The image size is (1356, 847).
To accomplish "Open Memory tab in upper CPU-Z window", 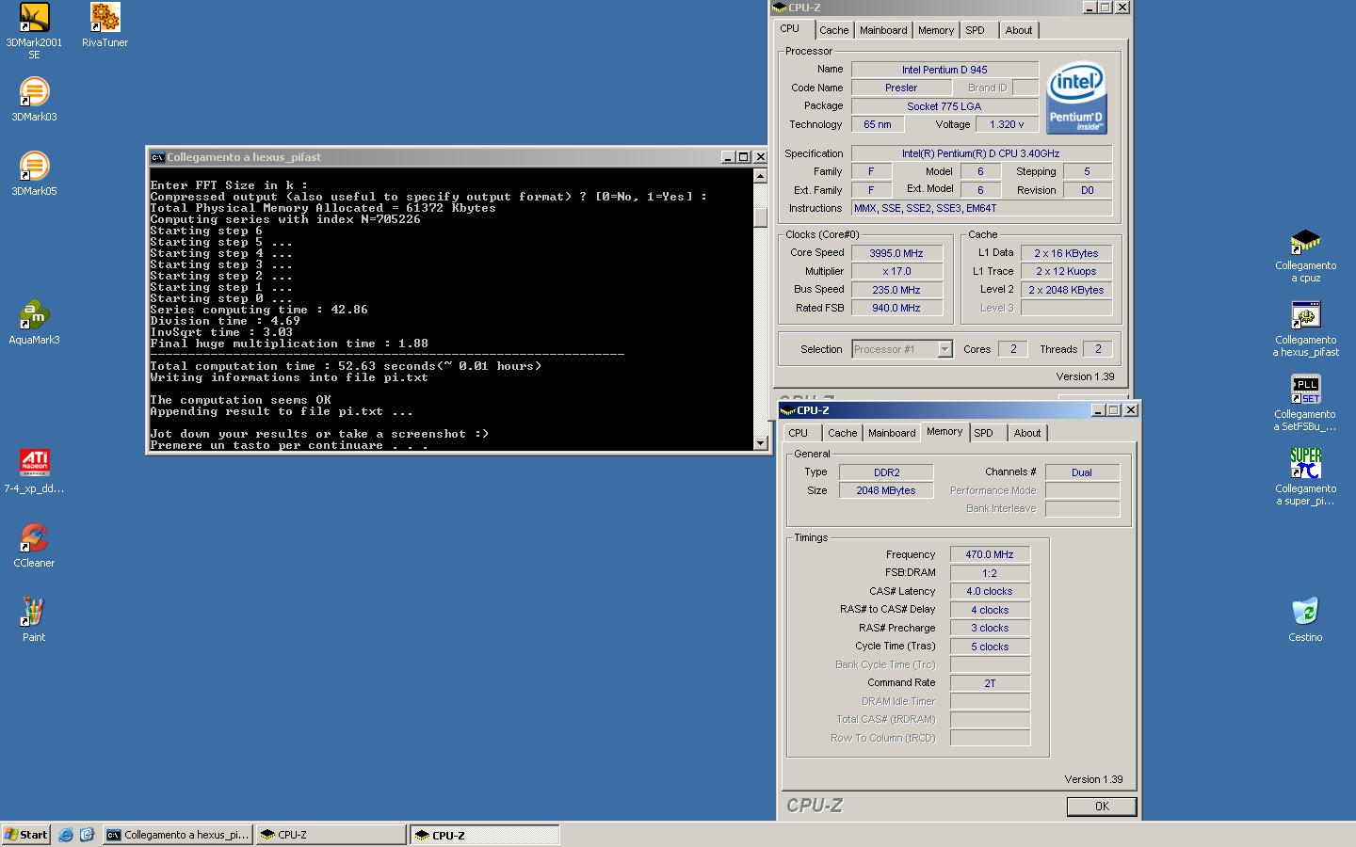I will (x=936, y=30).
